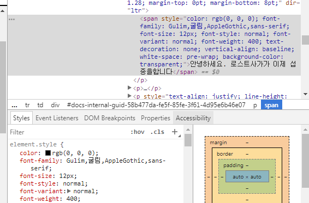Click the closing </p> tag line

[x=140, y=80]
